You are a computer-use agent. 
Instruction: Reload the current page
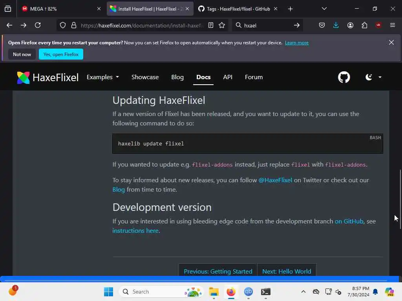coord(38,25)
